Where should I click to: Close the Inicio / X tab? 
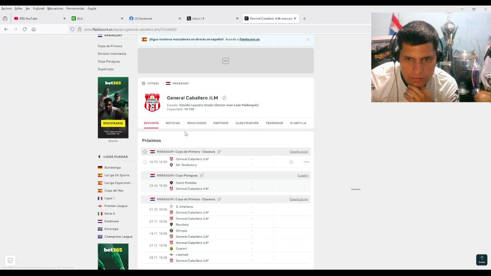click(237, 18)
